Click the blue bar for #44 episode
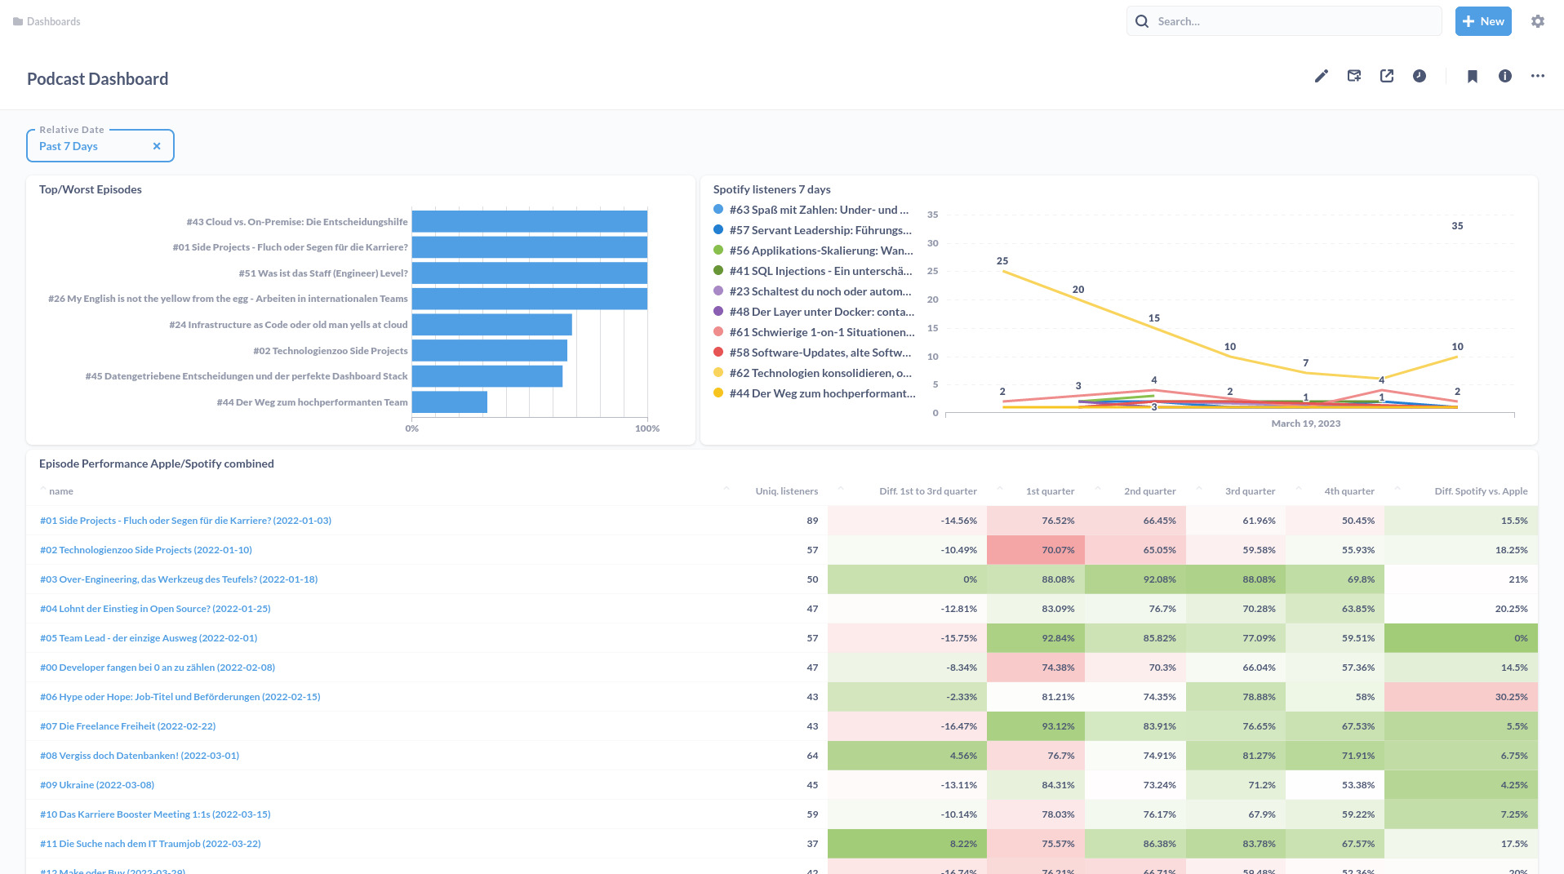Screen dimensions: 1564x874 tap(449, 402)
